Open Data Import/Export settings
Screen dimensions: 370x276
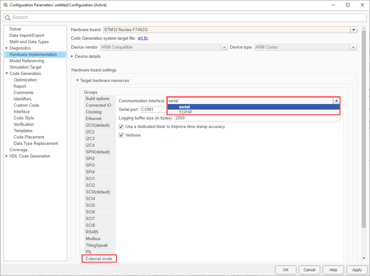pyautogui.click(x=27, y=35)
